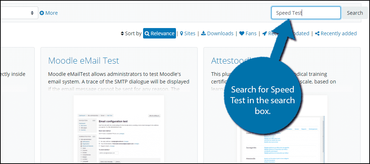Click the rocket icon for Recently updated
The width and height of the screenshot is (370, 164).
pos(264,33)
